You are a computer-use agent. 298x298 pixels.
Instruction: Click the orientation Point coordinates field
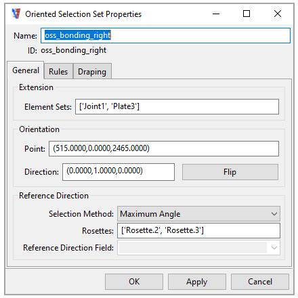coord(164,148)
